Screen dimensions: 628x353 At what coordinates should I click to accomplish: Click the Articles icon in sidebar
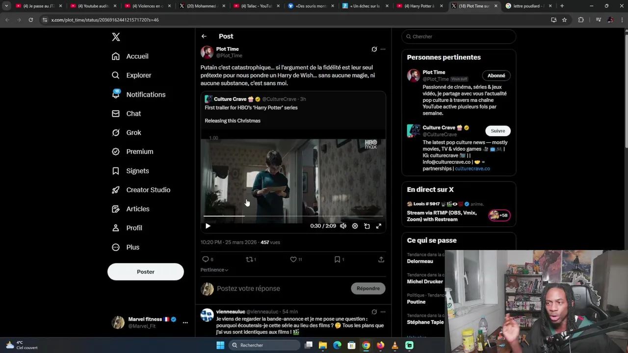(116, 209)
